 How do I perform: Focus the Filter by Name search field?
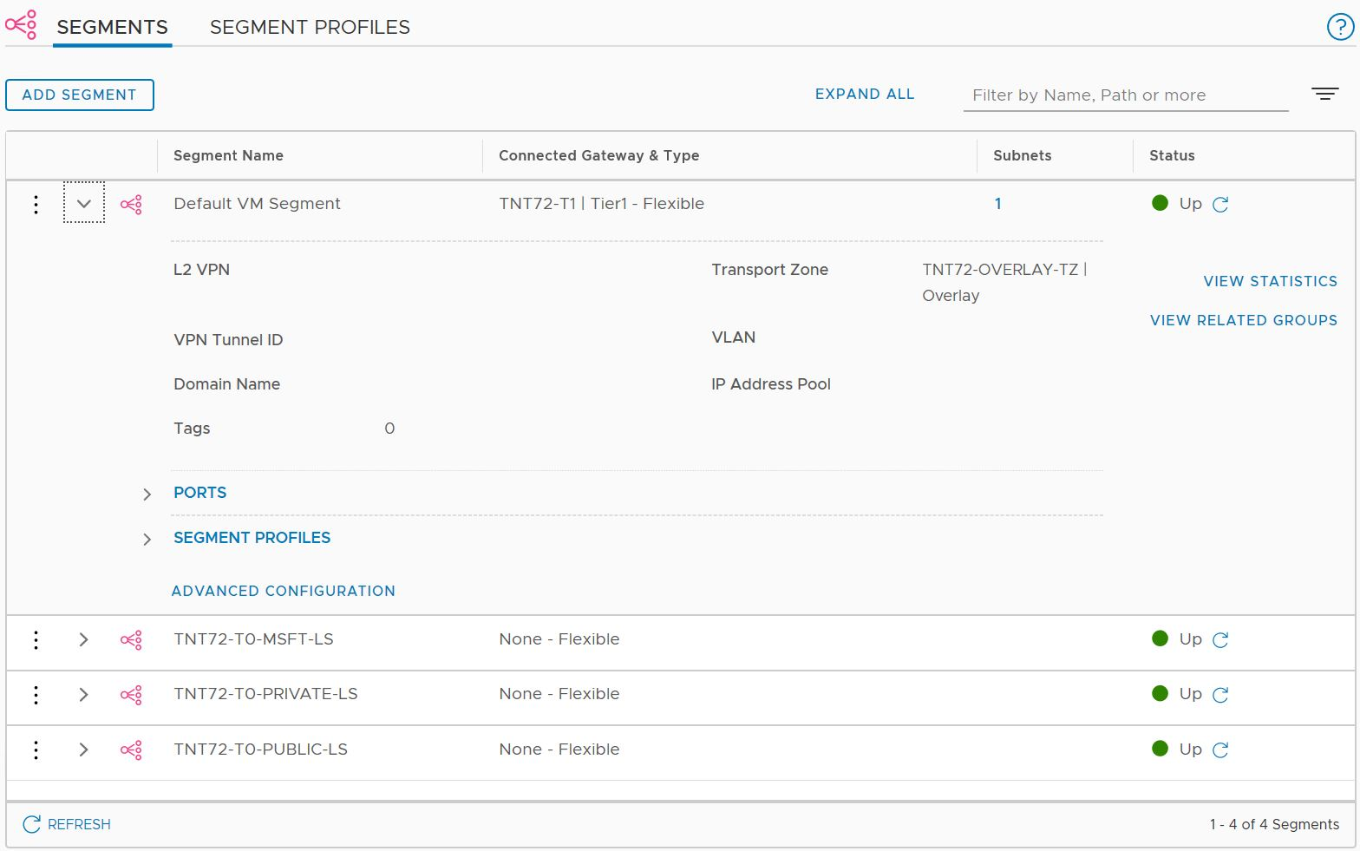pyautogui.click(x=1125, y=95)
